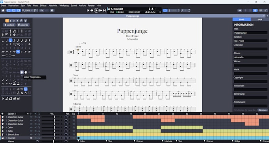Toggle the loop playback button
269x143 pixels.
pyautogui.click(x=165, y=10)
